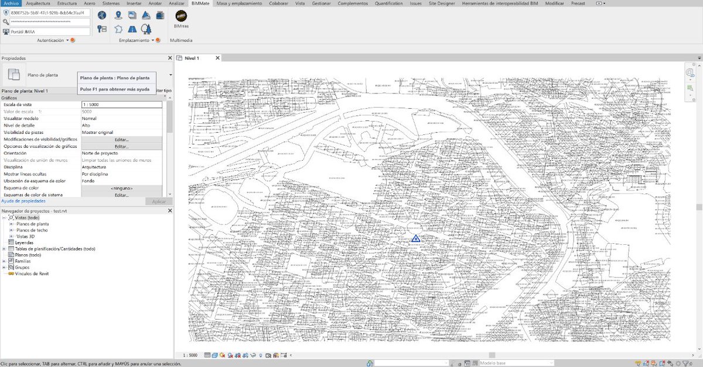Image resolution: width=703 pixels, height=367 pixels.
Task: Toggle Select Elements by Face
Action: pos(662,363)
